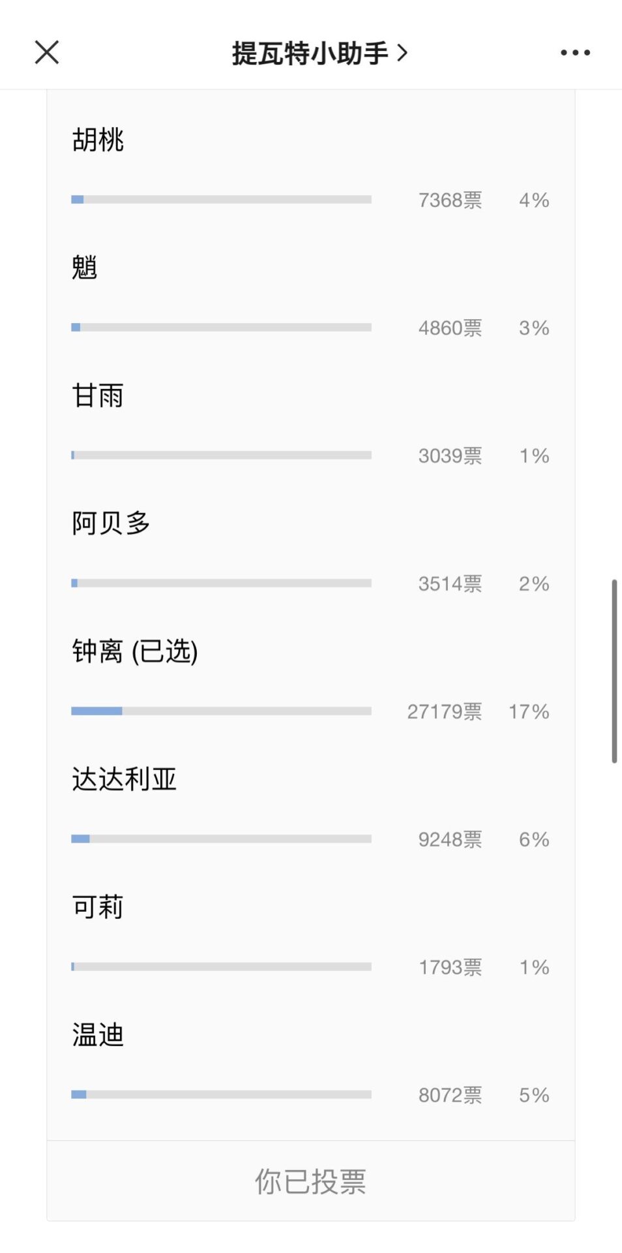Click the 27179票 vote count
Viewport: 622px width, 1253px height.
[445, 711]
